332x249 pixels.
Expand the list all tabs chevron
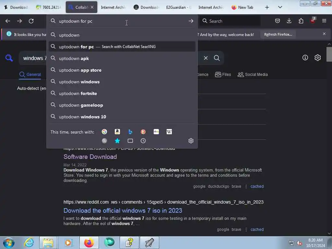click(280, 7)
